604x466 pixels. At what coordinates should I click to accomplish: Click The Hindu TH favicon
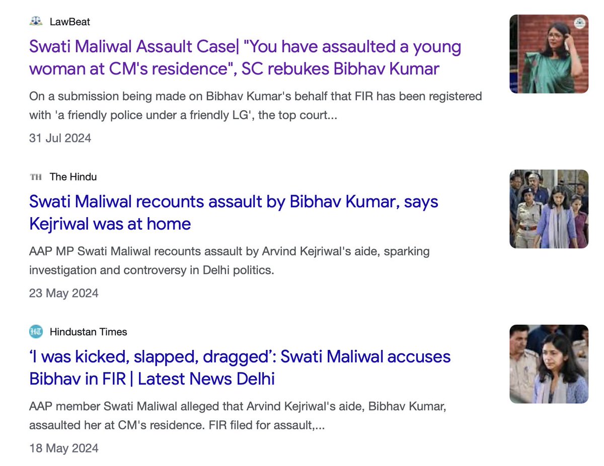tap(36, 177)
